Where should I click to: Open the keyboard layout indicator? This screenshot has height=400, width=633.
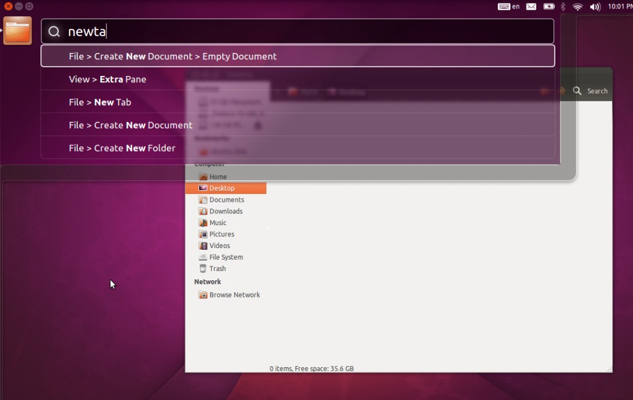509,6
